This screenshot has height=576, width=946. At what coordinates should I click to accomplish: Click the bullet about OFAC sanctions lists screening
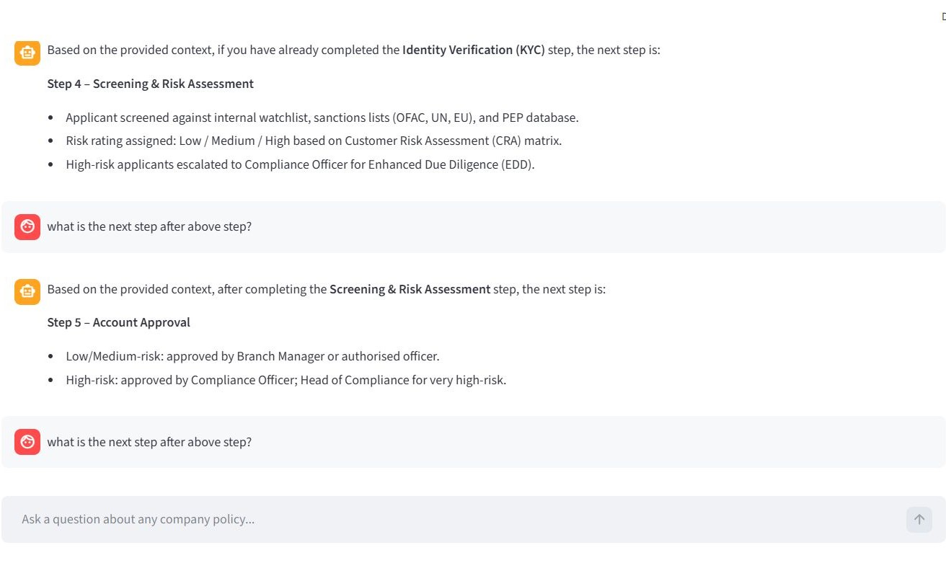click(322, 118)
